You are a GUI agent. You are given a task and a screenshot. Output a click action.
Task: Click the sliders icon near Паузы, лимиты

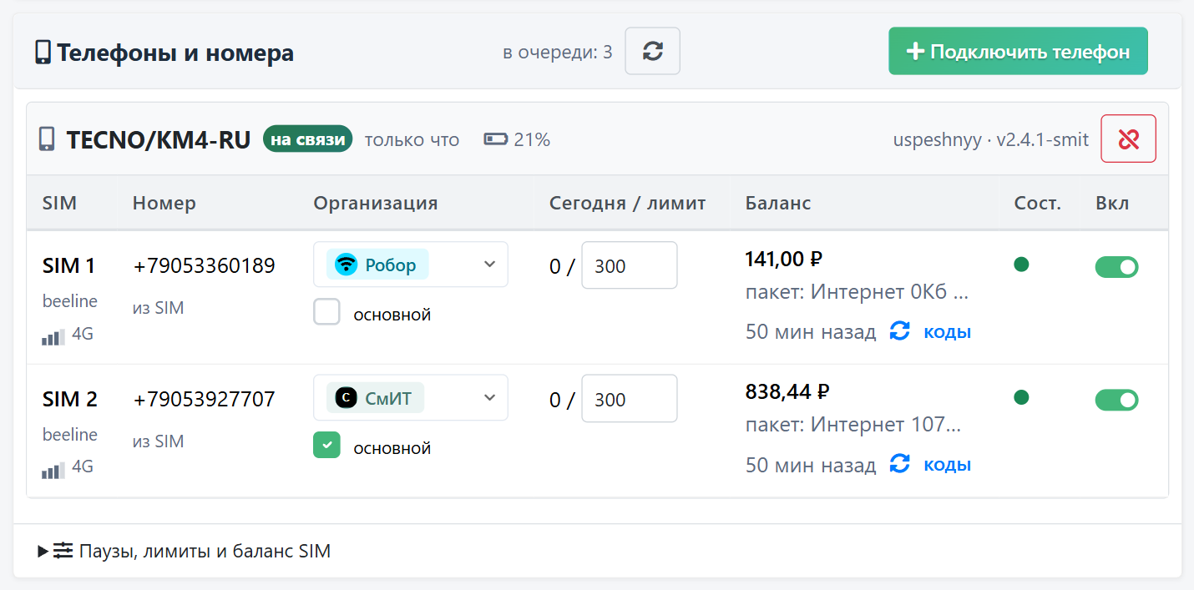(x=63, y=551)
